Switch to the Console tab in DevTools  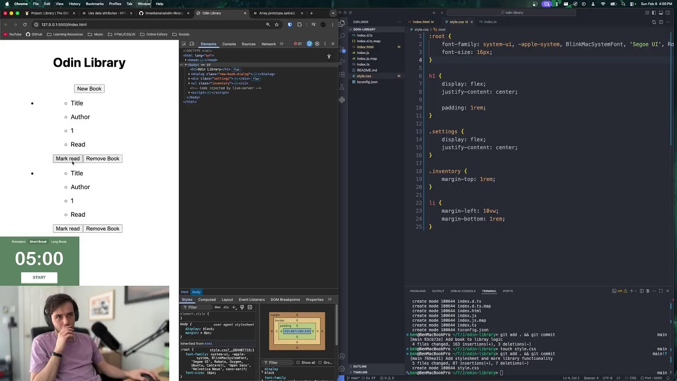(229, 44)
